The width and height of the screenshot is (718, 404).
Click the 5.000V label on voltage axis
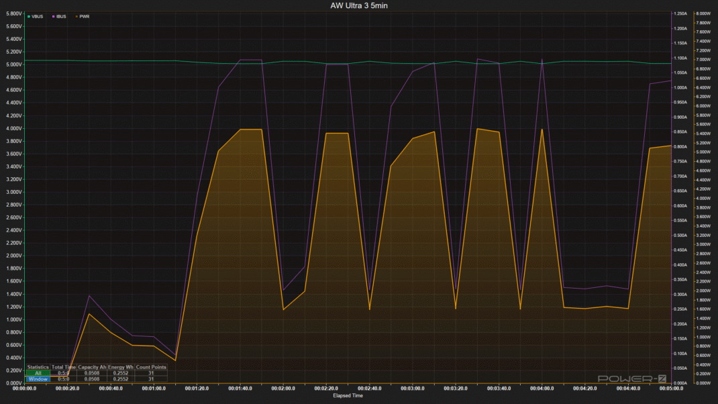(13, 65)
